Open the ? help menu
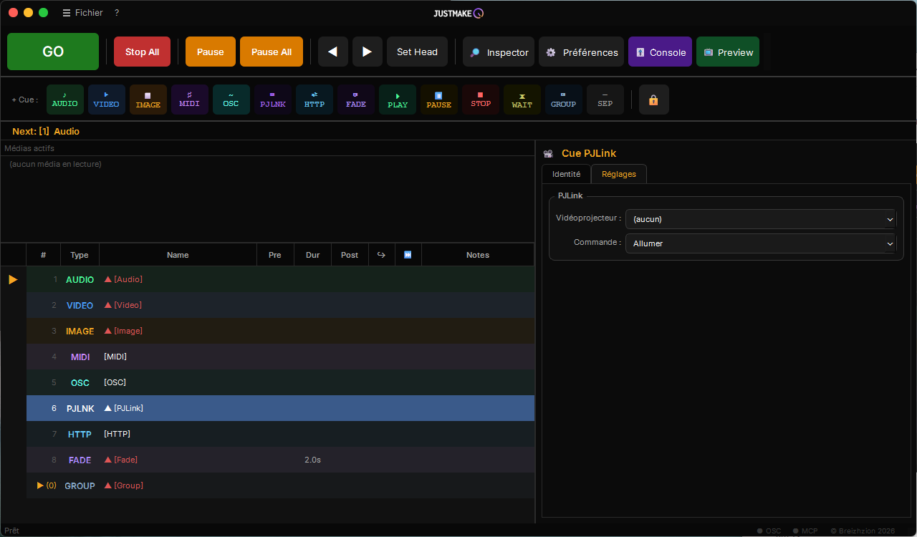 (117, 13)
